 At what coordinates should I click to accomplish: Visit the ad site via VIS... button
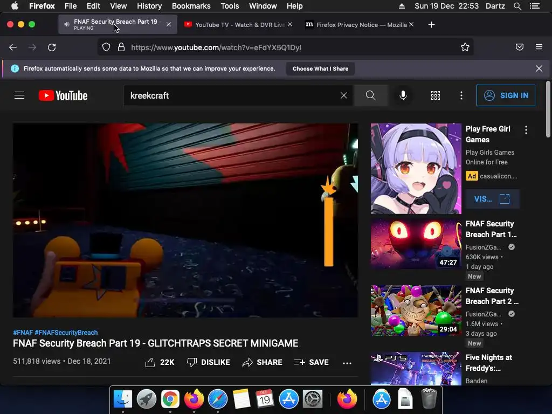pyautogui.click(x=492, y=199)
